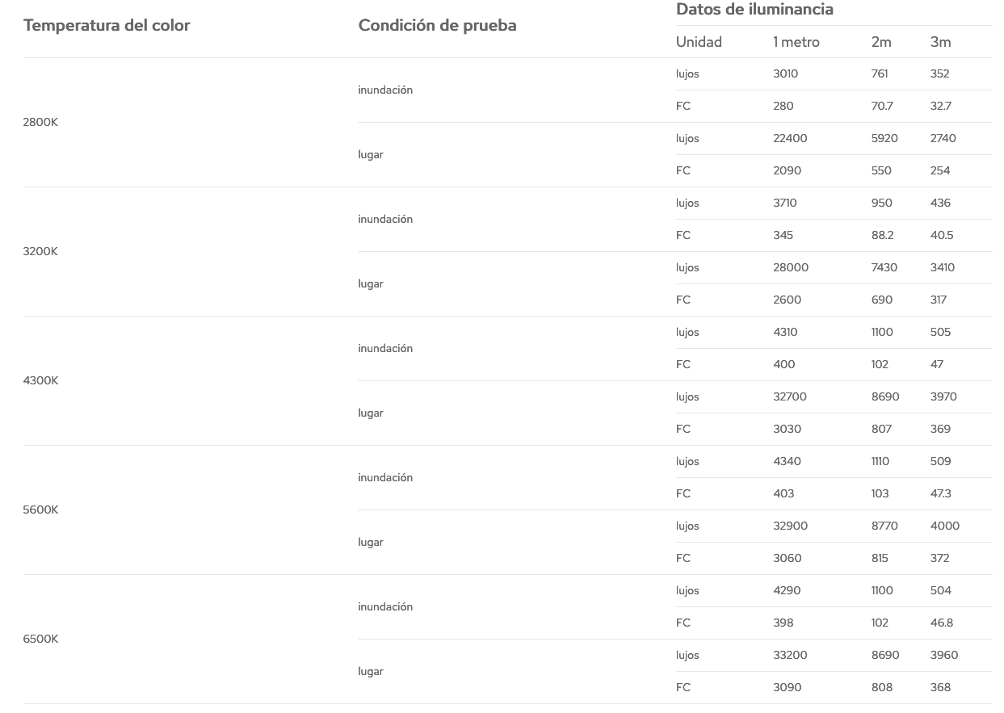The height and width of the screenshot is (713, 1004).
Task: Select the "1 metro" column header
Action: [x=796, y=42]
